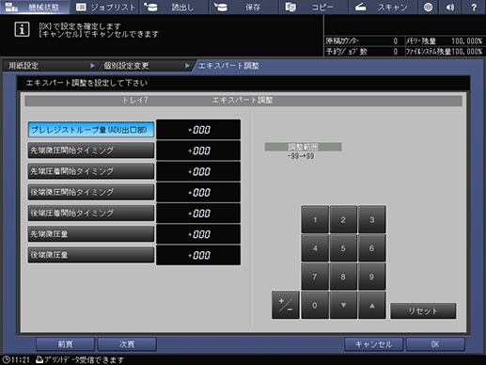Screen dimensions: 486x365
Task: Increase value with up arrow key
Action: coord(371,305)
